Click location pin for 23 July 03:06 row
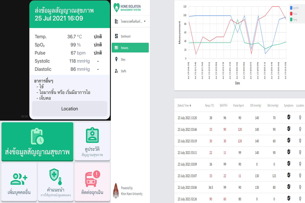 tap(300, 187)
